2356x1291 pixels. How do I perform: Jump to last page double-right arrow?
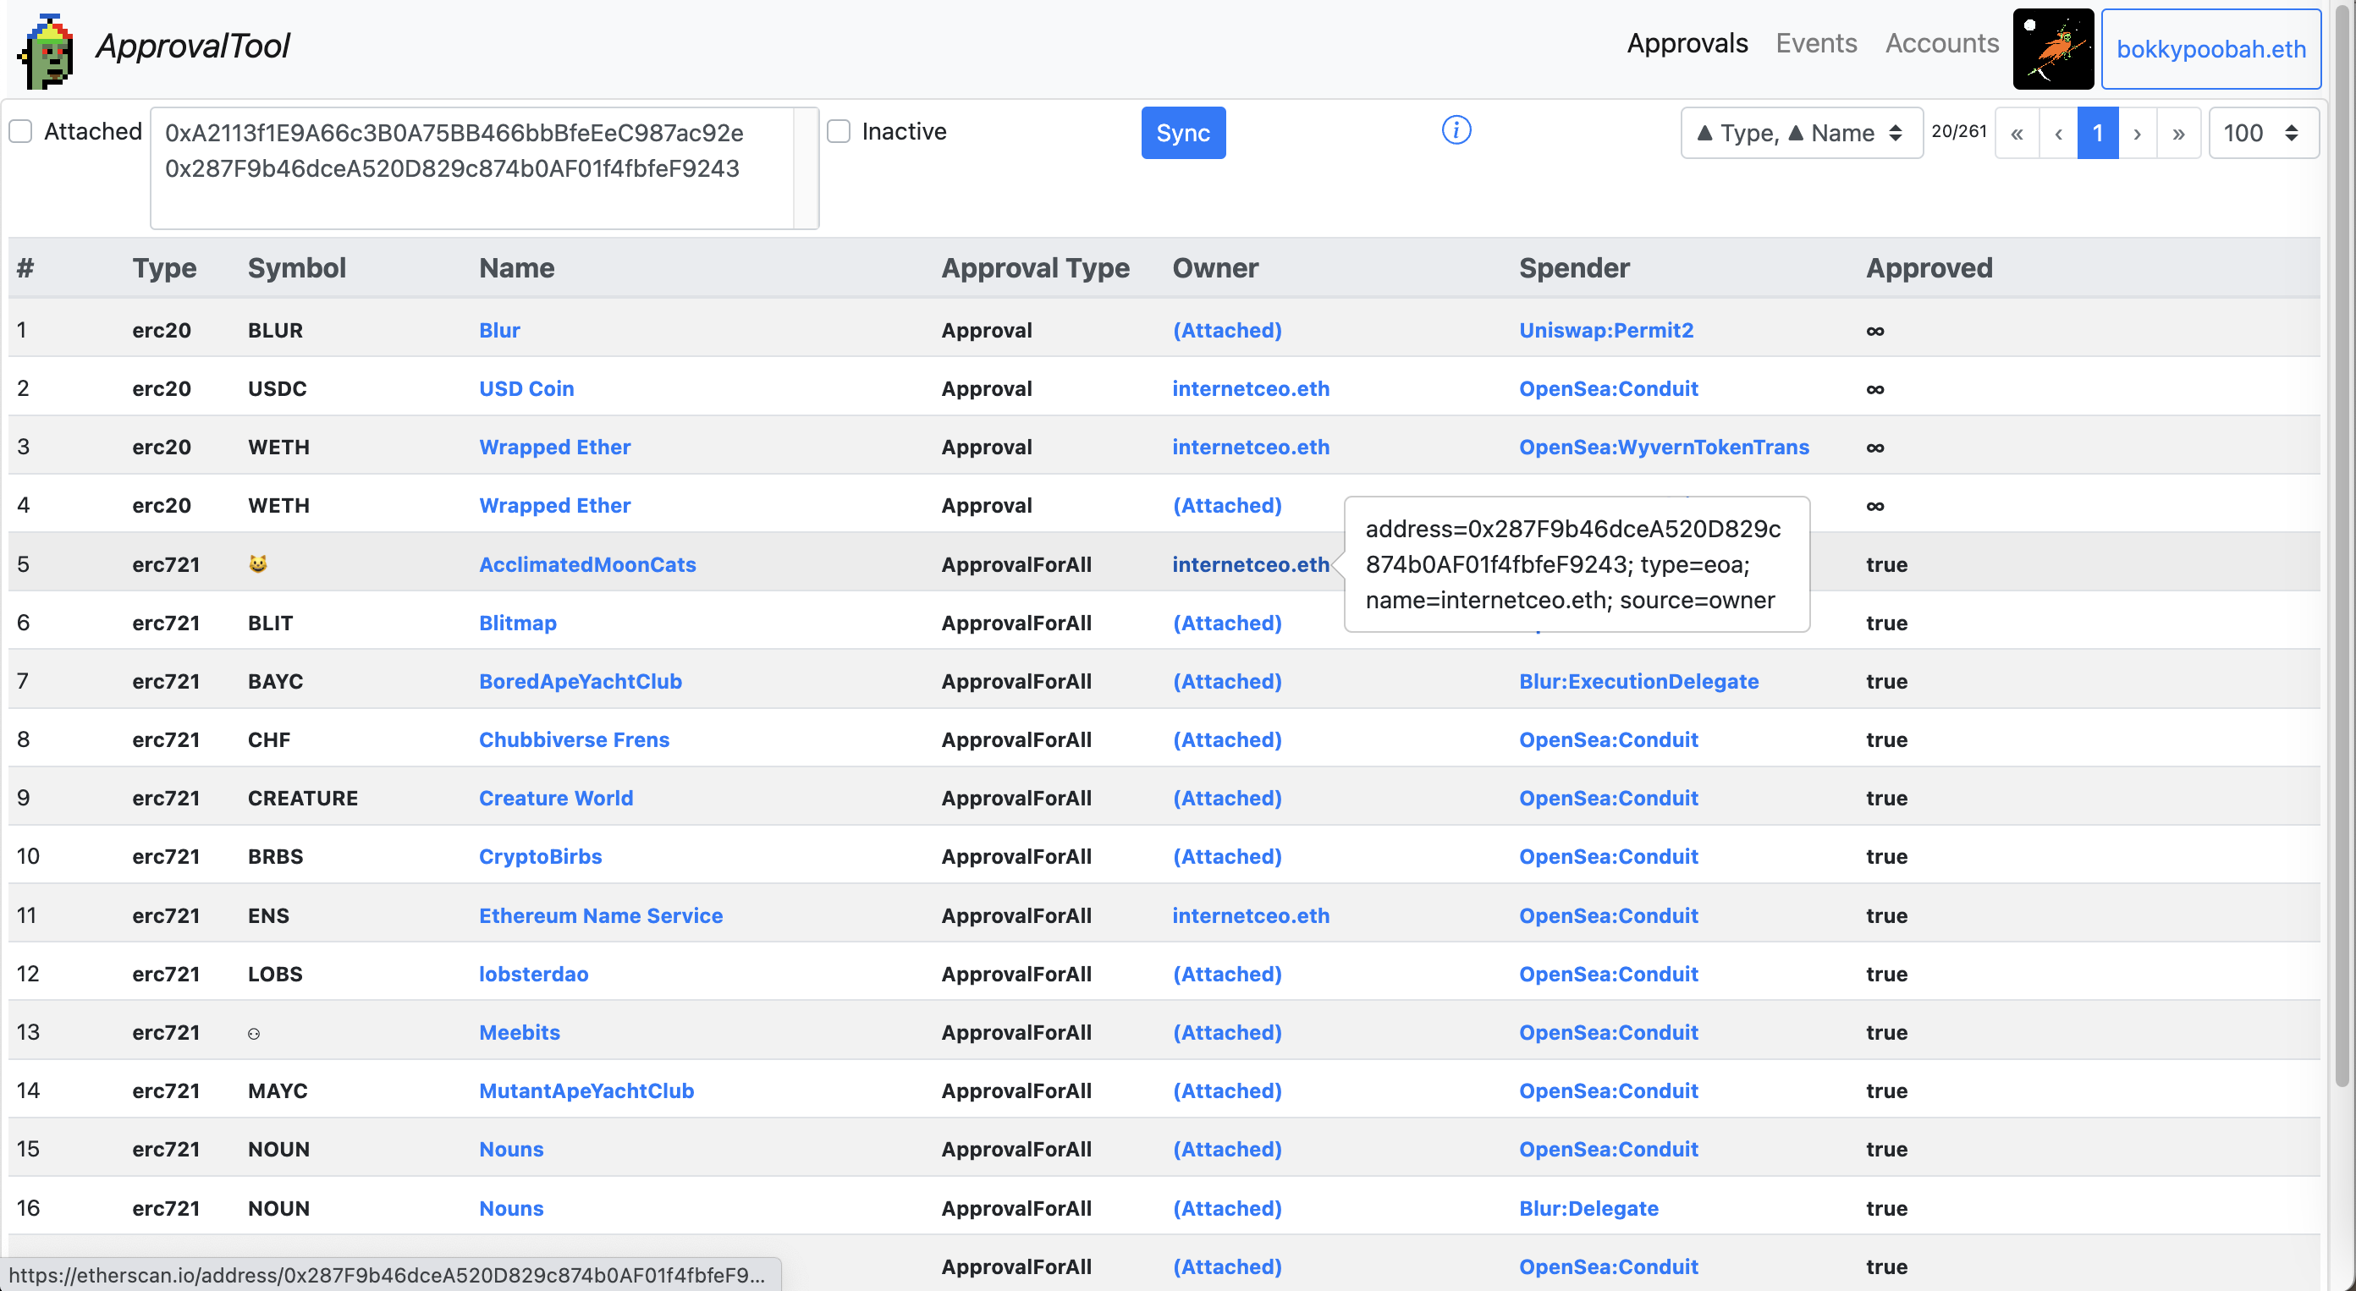click(x=2178, y=134)
